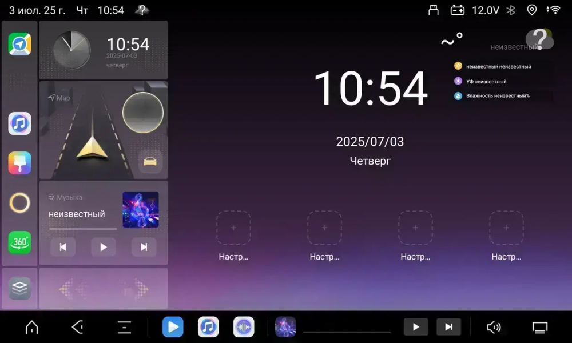The image size is (572, 343).
Task: Open the widgets layers app at sidebar bottom
Action: (19, 289)
